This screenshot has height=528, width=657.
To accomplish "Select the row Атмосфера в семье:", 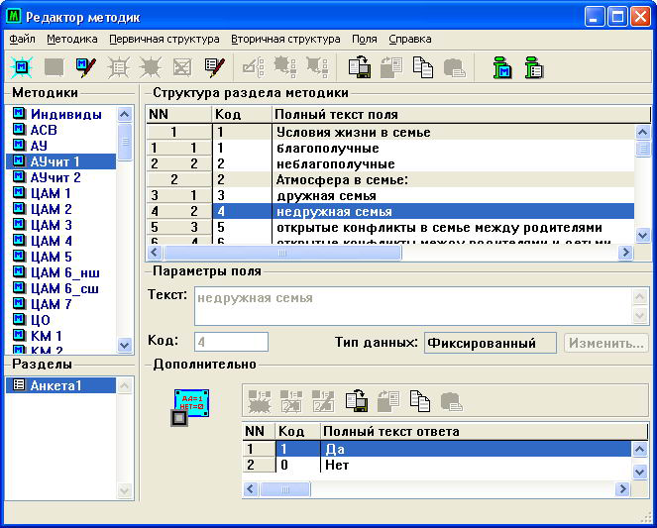I will click(x=390, y=180).
